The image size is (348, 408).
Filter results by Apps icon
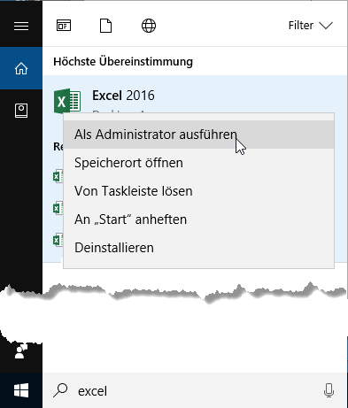64,26
